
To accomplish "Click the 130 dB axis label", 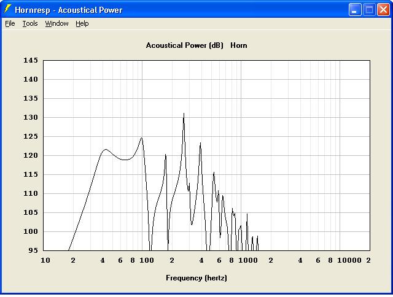I will (x=31, y=117).
